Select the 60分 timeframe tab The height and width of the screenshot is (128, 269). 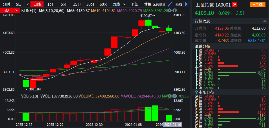103,4
